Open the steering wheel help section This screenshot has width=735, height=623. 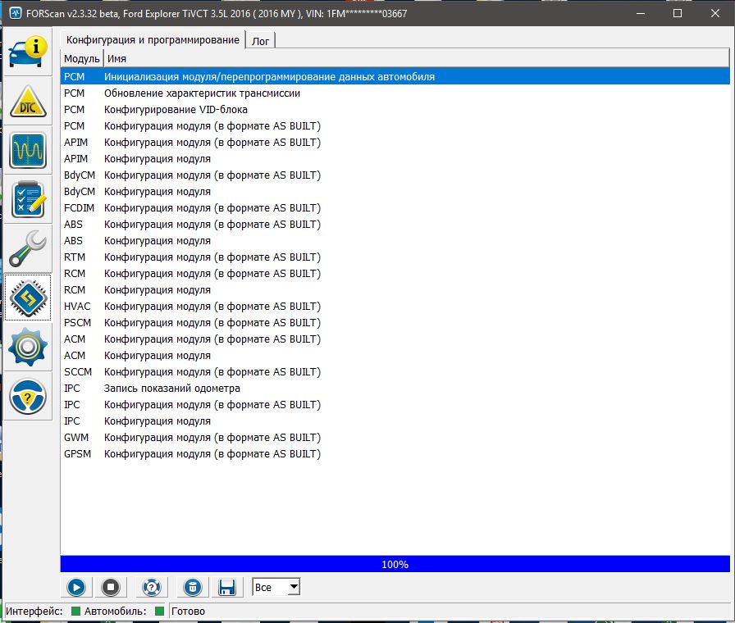pyautogui.click(x=28, y=398)
